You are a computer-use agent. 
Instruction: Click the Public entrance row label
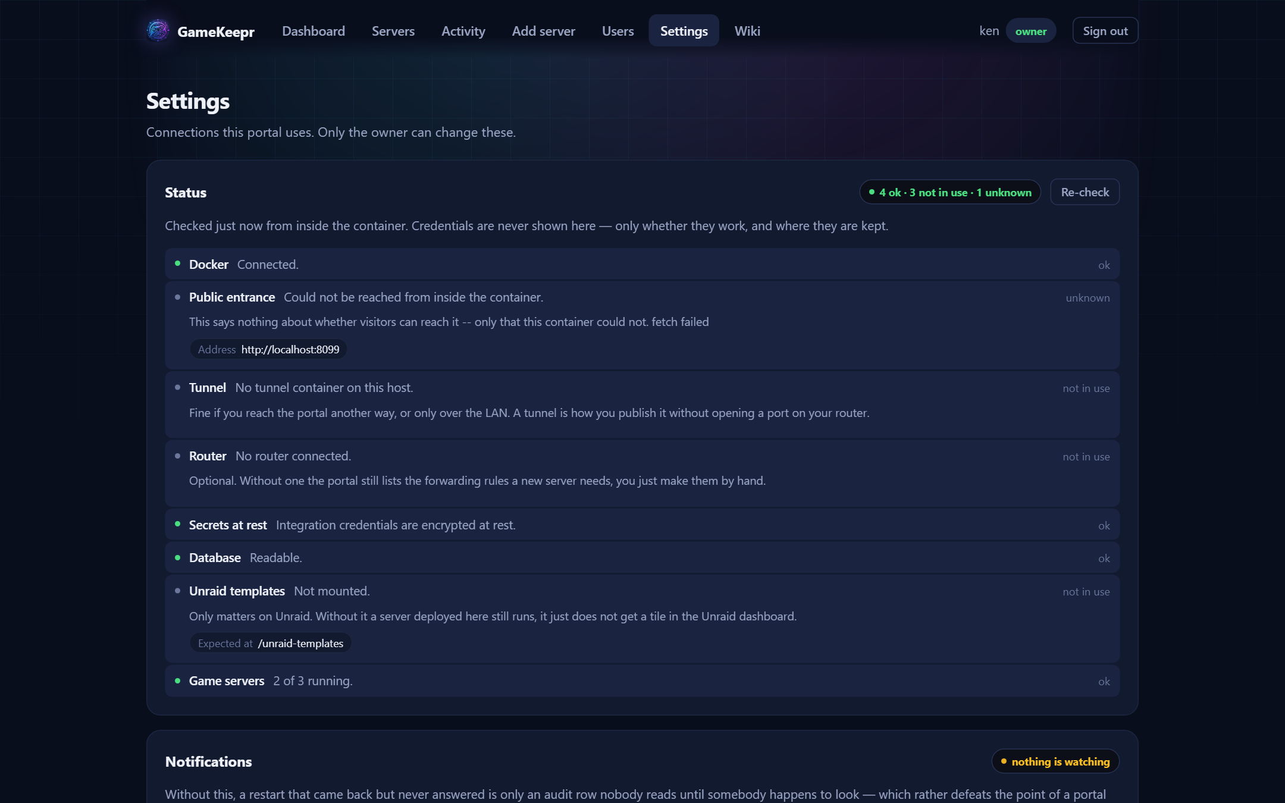click(231, 297)
